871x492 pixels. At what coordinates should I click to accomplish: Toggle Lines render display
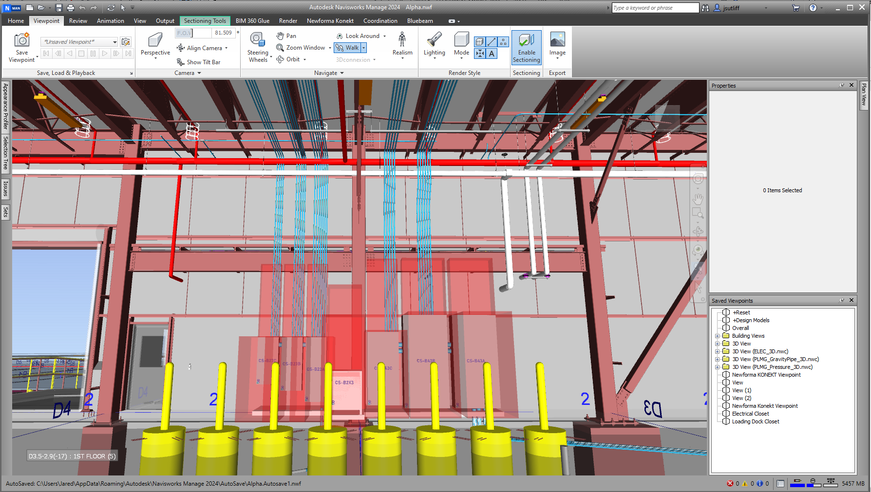492,42
